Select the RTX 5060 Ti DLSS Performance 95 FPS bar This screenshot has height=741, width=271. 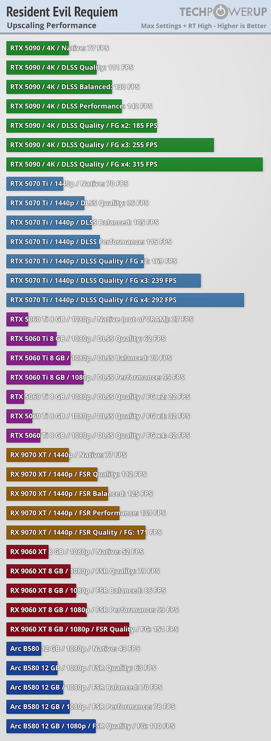pos(45,377)
